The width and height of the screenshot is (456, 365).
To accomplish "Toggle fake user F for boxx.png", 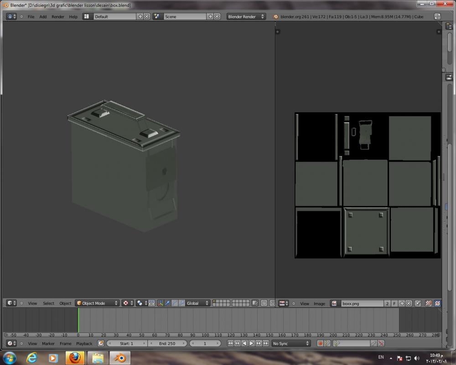I will point(394,303).
